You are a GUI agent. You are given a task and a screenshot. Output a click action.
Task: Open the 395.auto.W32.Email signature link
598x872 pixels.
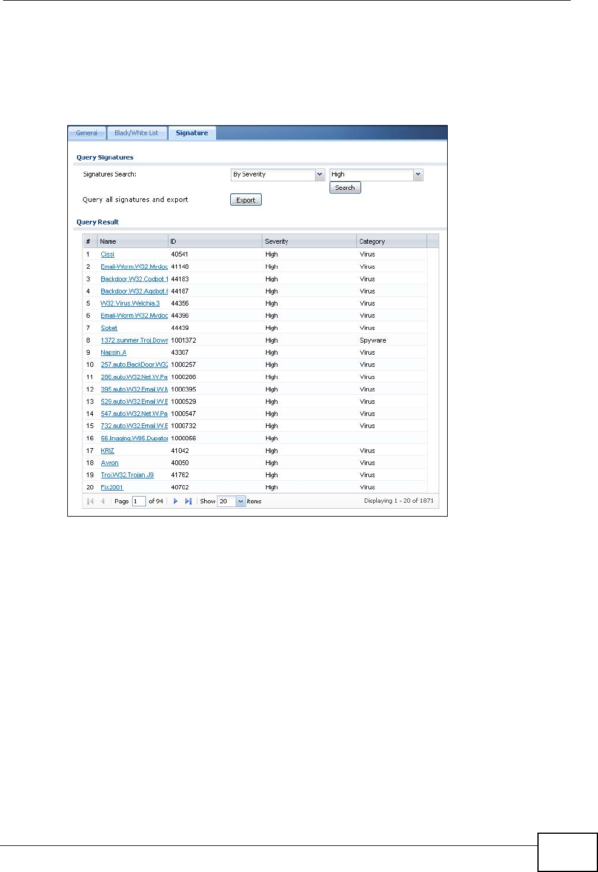point(134,389)
